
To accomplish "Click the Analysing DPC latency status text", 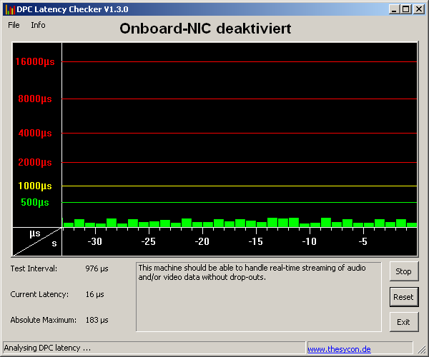I will point(47,348).
